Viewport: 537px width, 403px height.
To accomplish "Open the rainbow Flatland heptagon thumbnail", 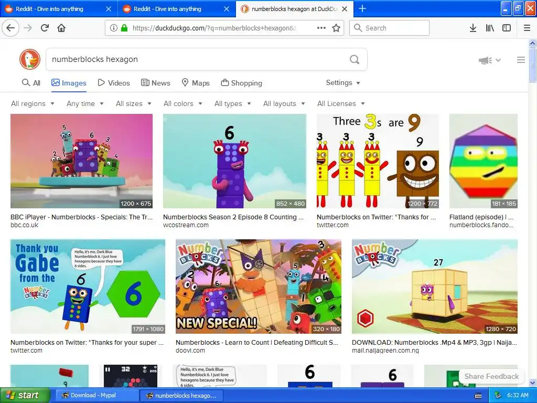I will click(x=483, y=161).
